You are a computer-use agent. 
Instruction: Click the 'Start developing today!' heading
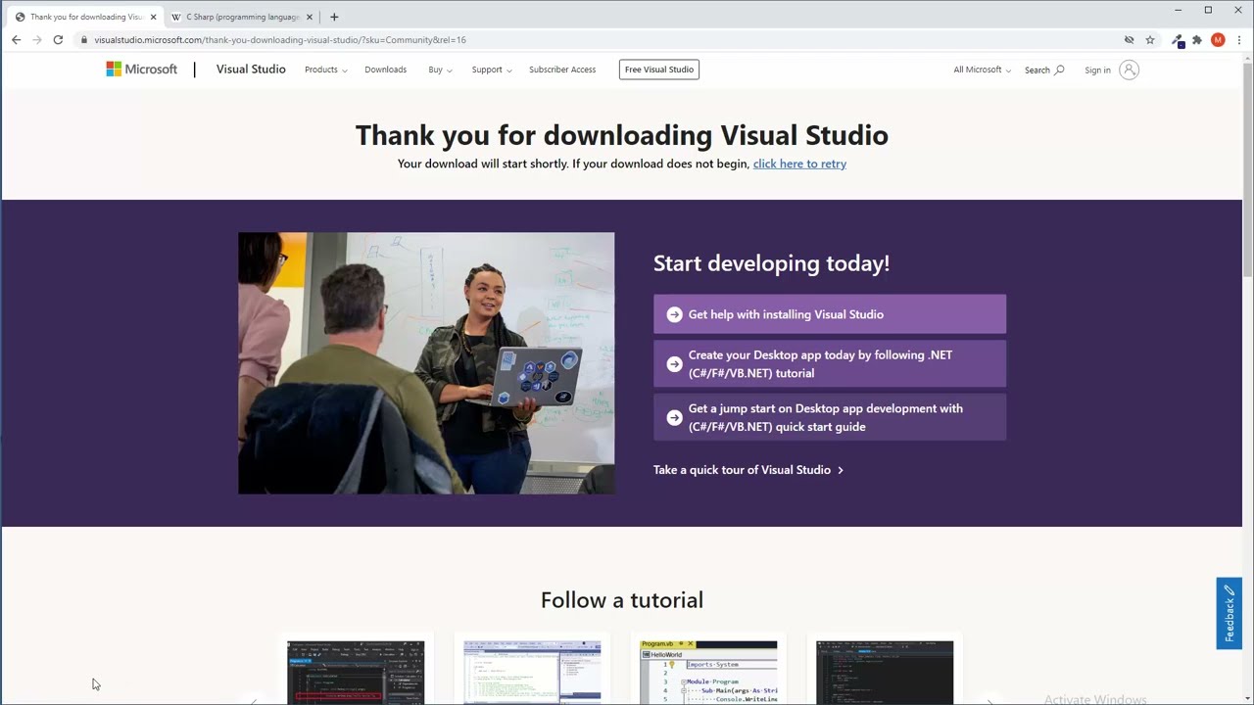[x=771, y=263]
